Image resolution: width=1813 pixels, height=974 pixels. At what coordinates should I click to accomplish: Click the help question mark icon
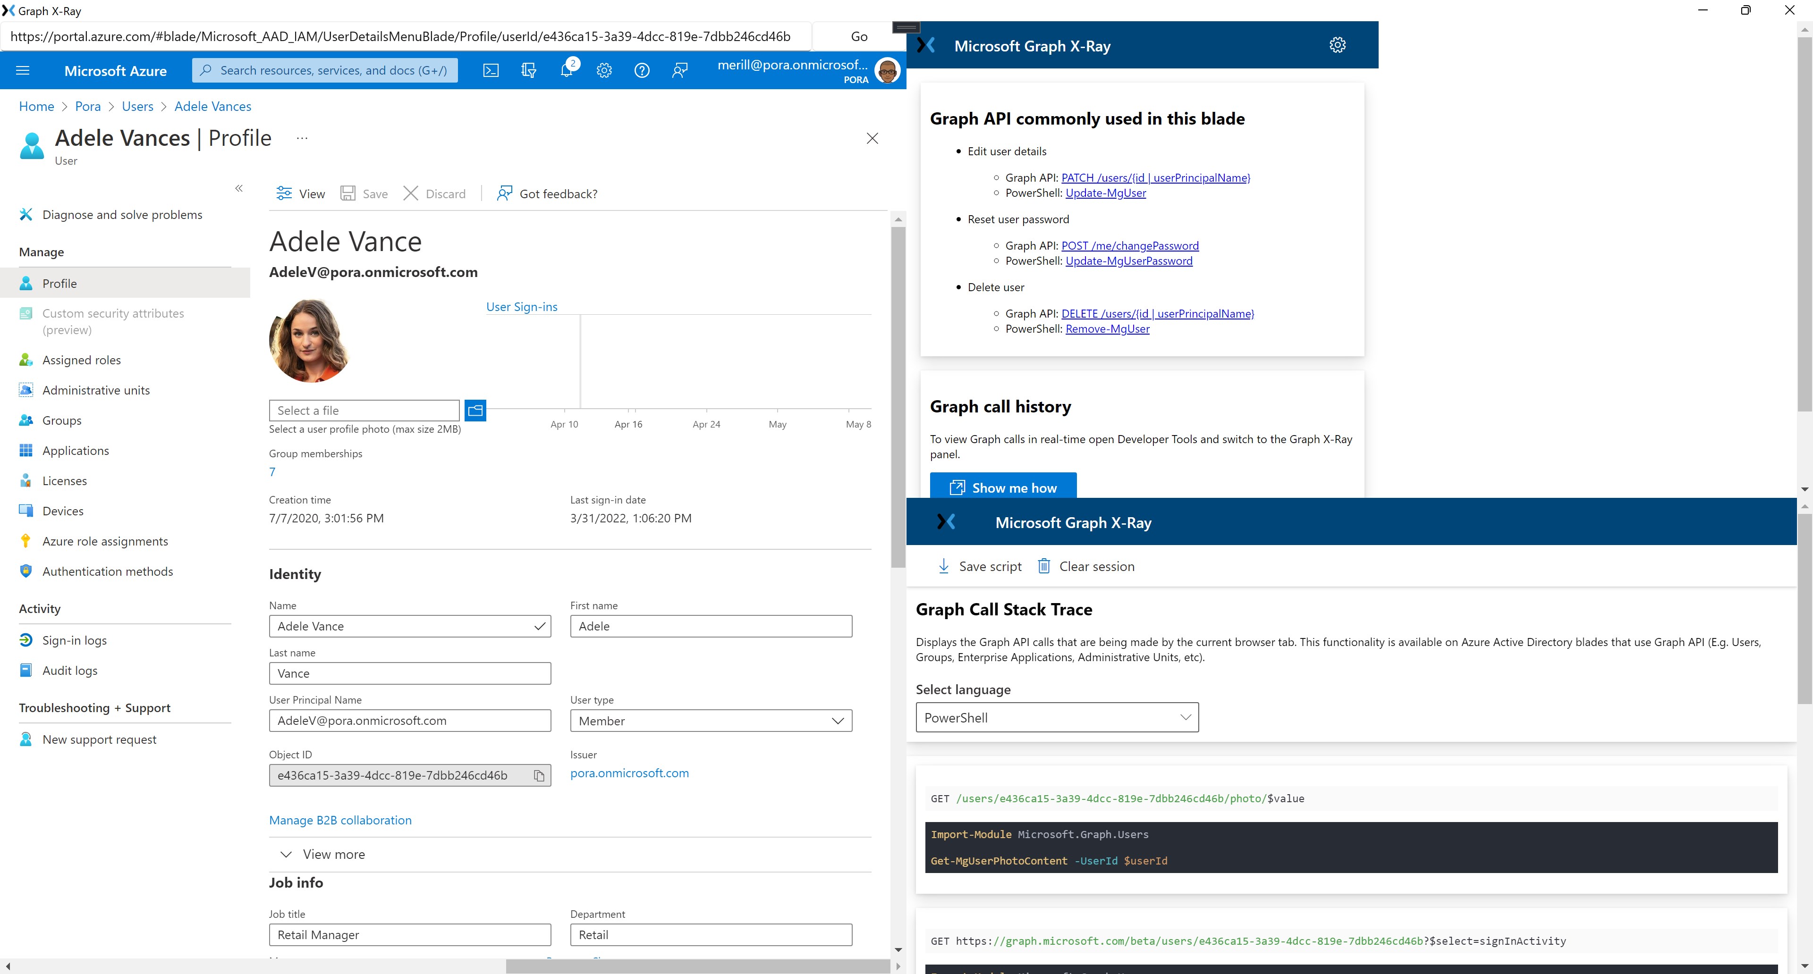(x=641, y=70)
